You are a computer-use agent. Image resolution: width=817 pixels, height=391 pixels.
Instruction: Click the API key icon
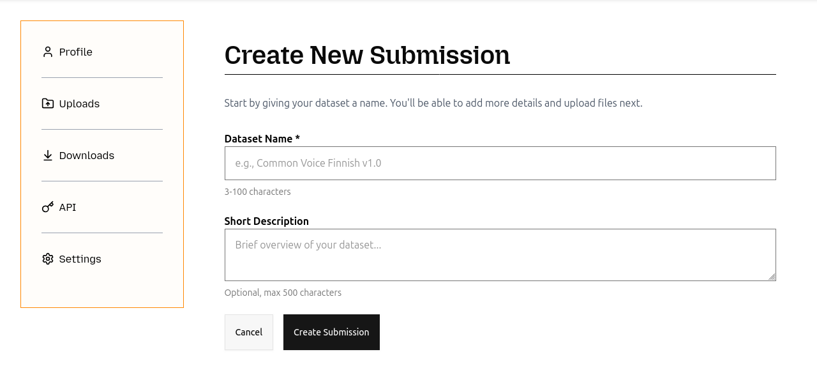48,207
